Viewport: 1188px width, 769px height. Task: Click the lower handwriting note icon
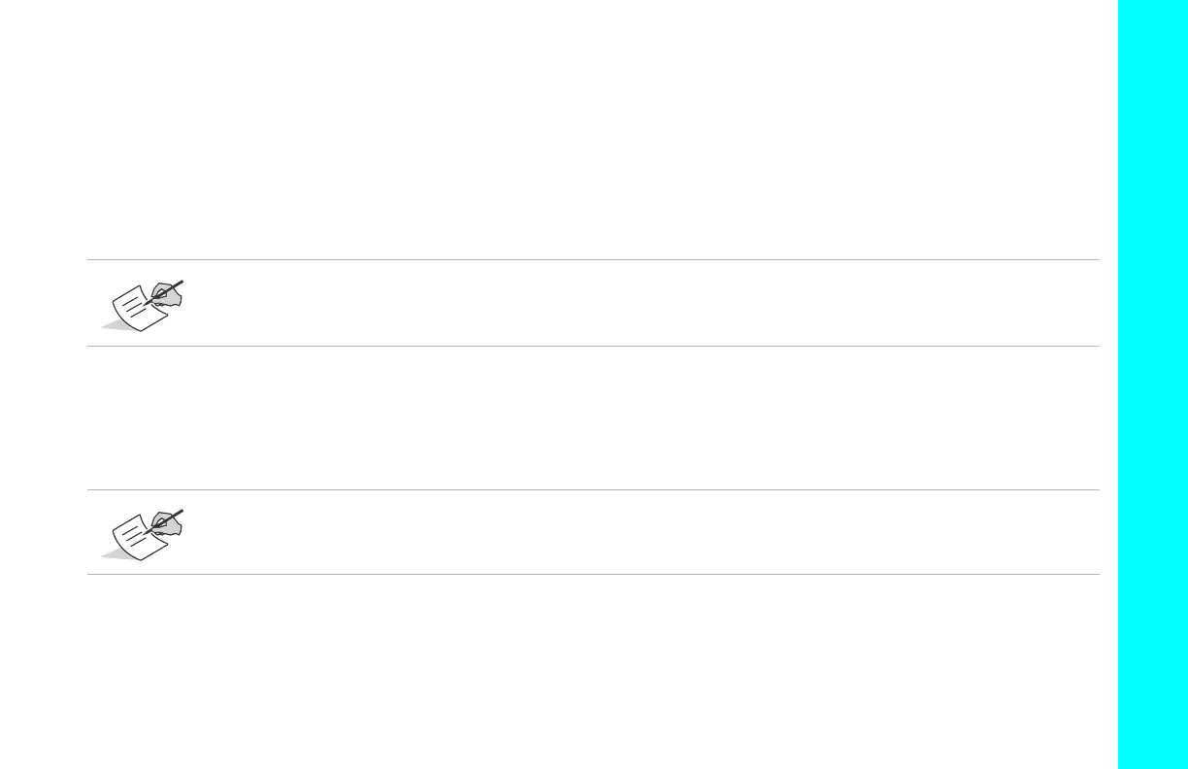144,534
